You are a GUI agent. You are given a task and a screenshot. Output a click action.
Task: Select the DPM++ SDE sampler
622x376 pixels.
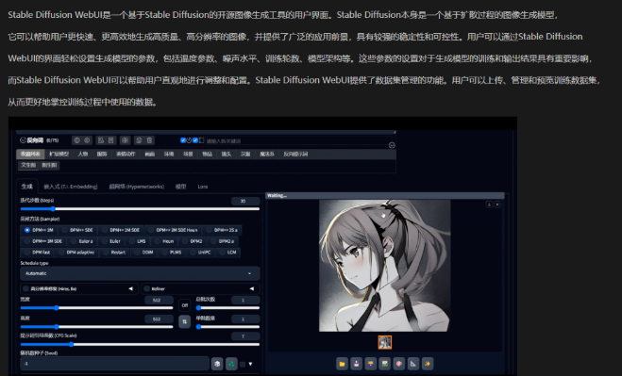coord(77,230)
